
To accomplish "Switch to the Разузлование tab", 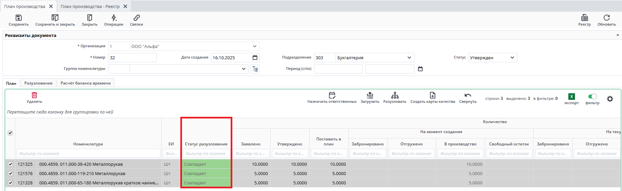I will 38,83.
